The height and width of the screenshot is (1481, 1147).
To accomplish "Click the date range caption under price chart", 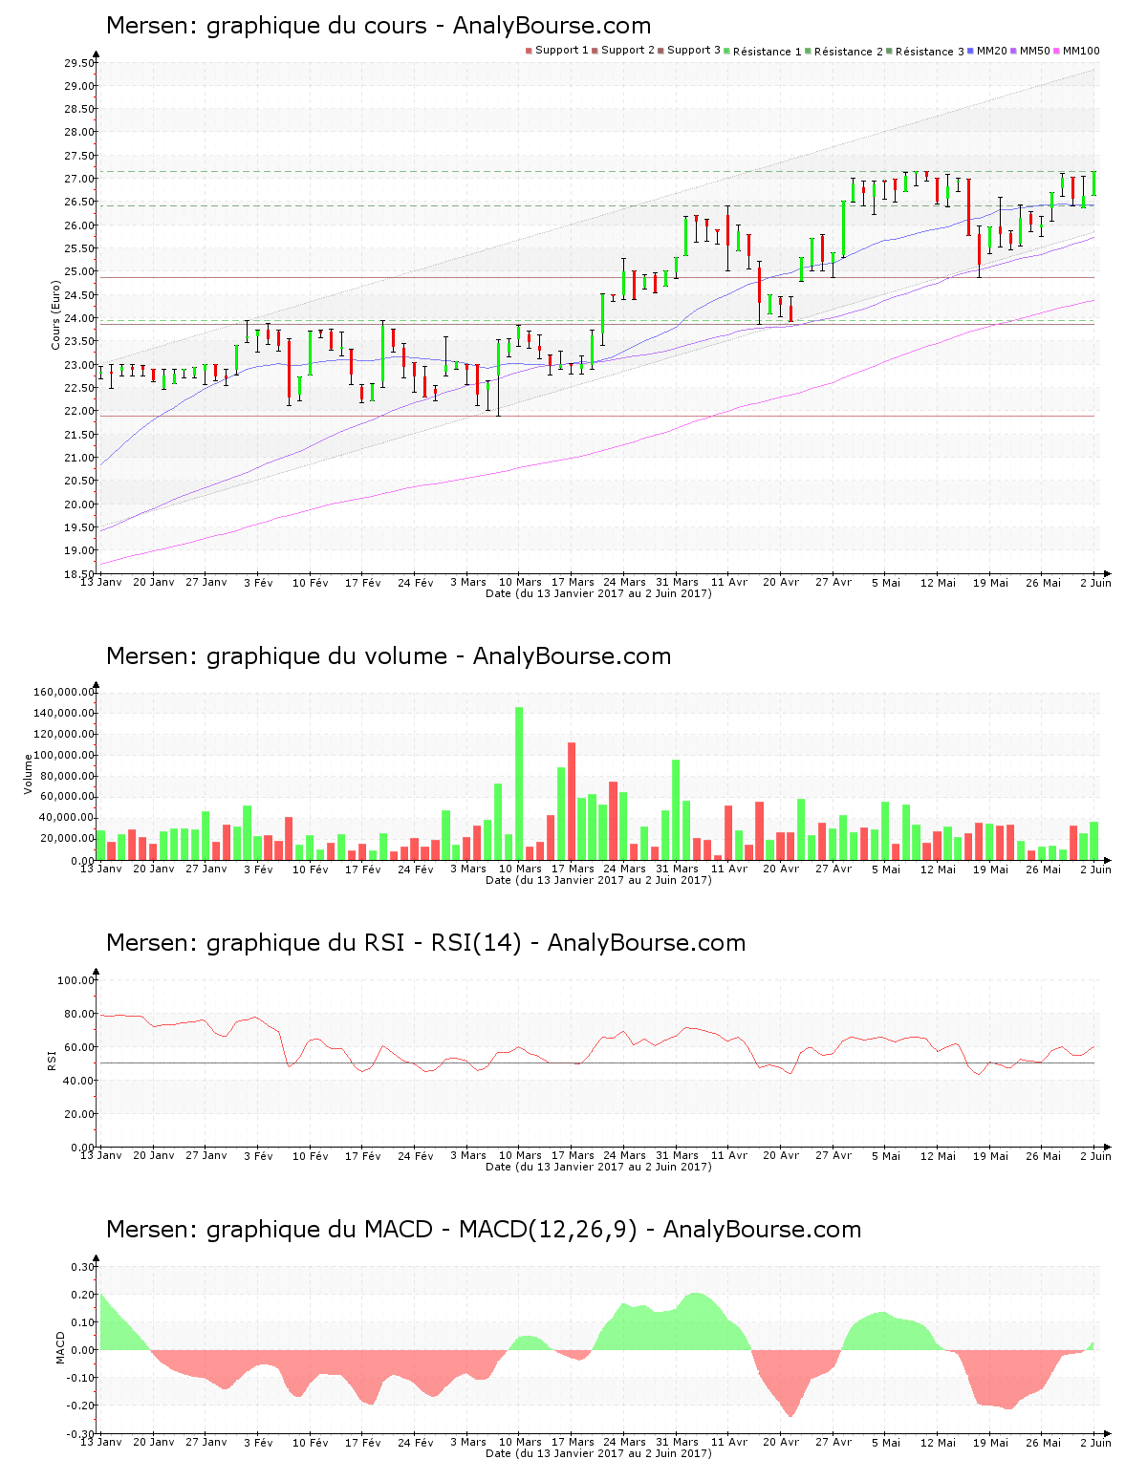I will 598,593.
